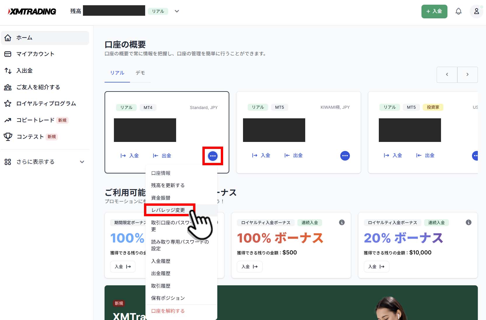Click the 口座の概要 heading
Screen dimensions: 486x320
point(125,45)
